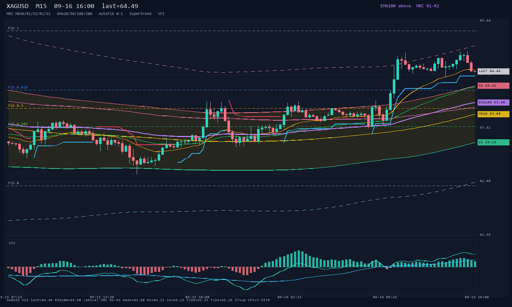
Task: Click the 09-16 02:15 time axis label
Action: [290, 297]
